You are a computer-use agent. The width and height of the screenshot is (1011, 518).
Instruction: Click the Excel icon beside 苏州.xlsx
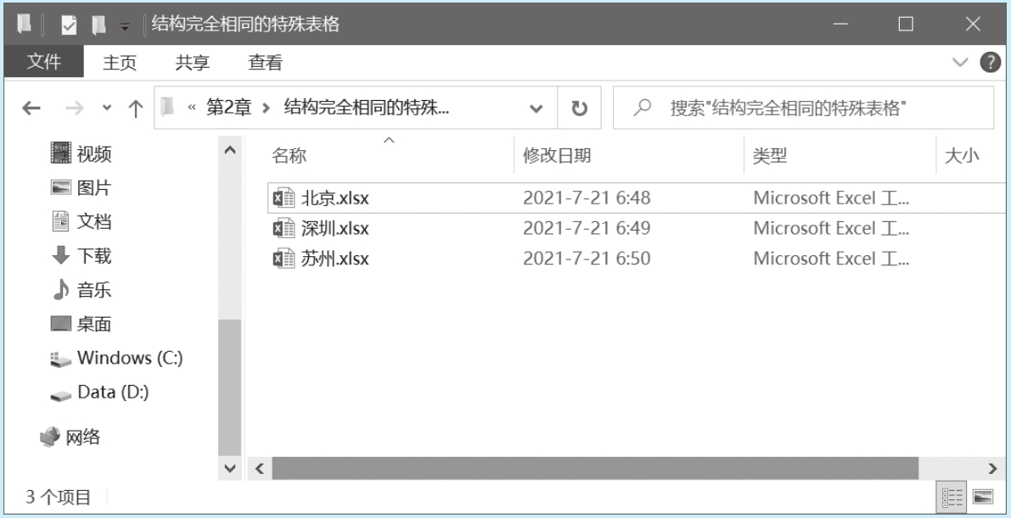click(284, 259)
